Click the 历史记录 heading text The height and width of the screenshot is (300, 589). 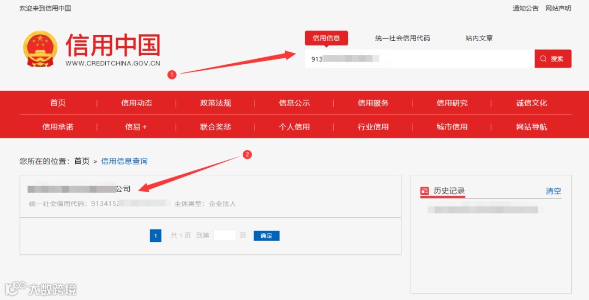[x=449, y=191]
